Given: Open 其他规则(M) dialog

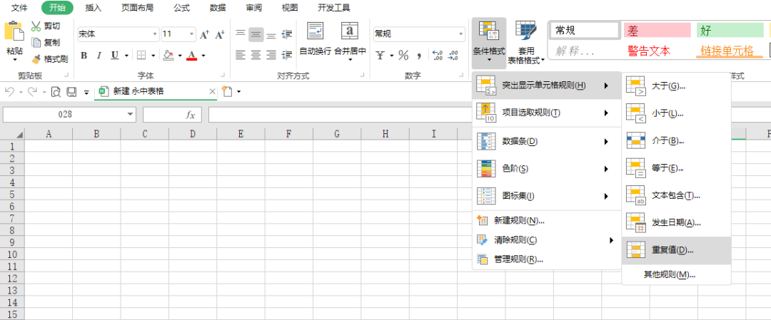Looking at the screenshot, I should 676,275.
